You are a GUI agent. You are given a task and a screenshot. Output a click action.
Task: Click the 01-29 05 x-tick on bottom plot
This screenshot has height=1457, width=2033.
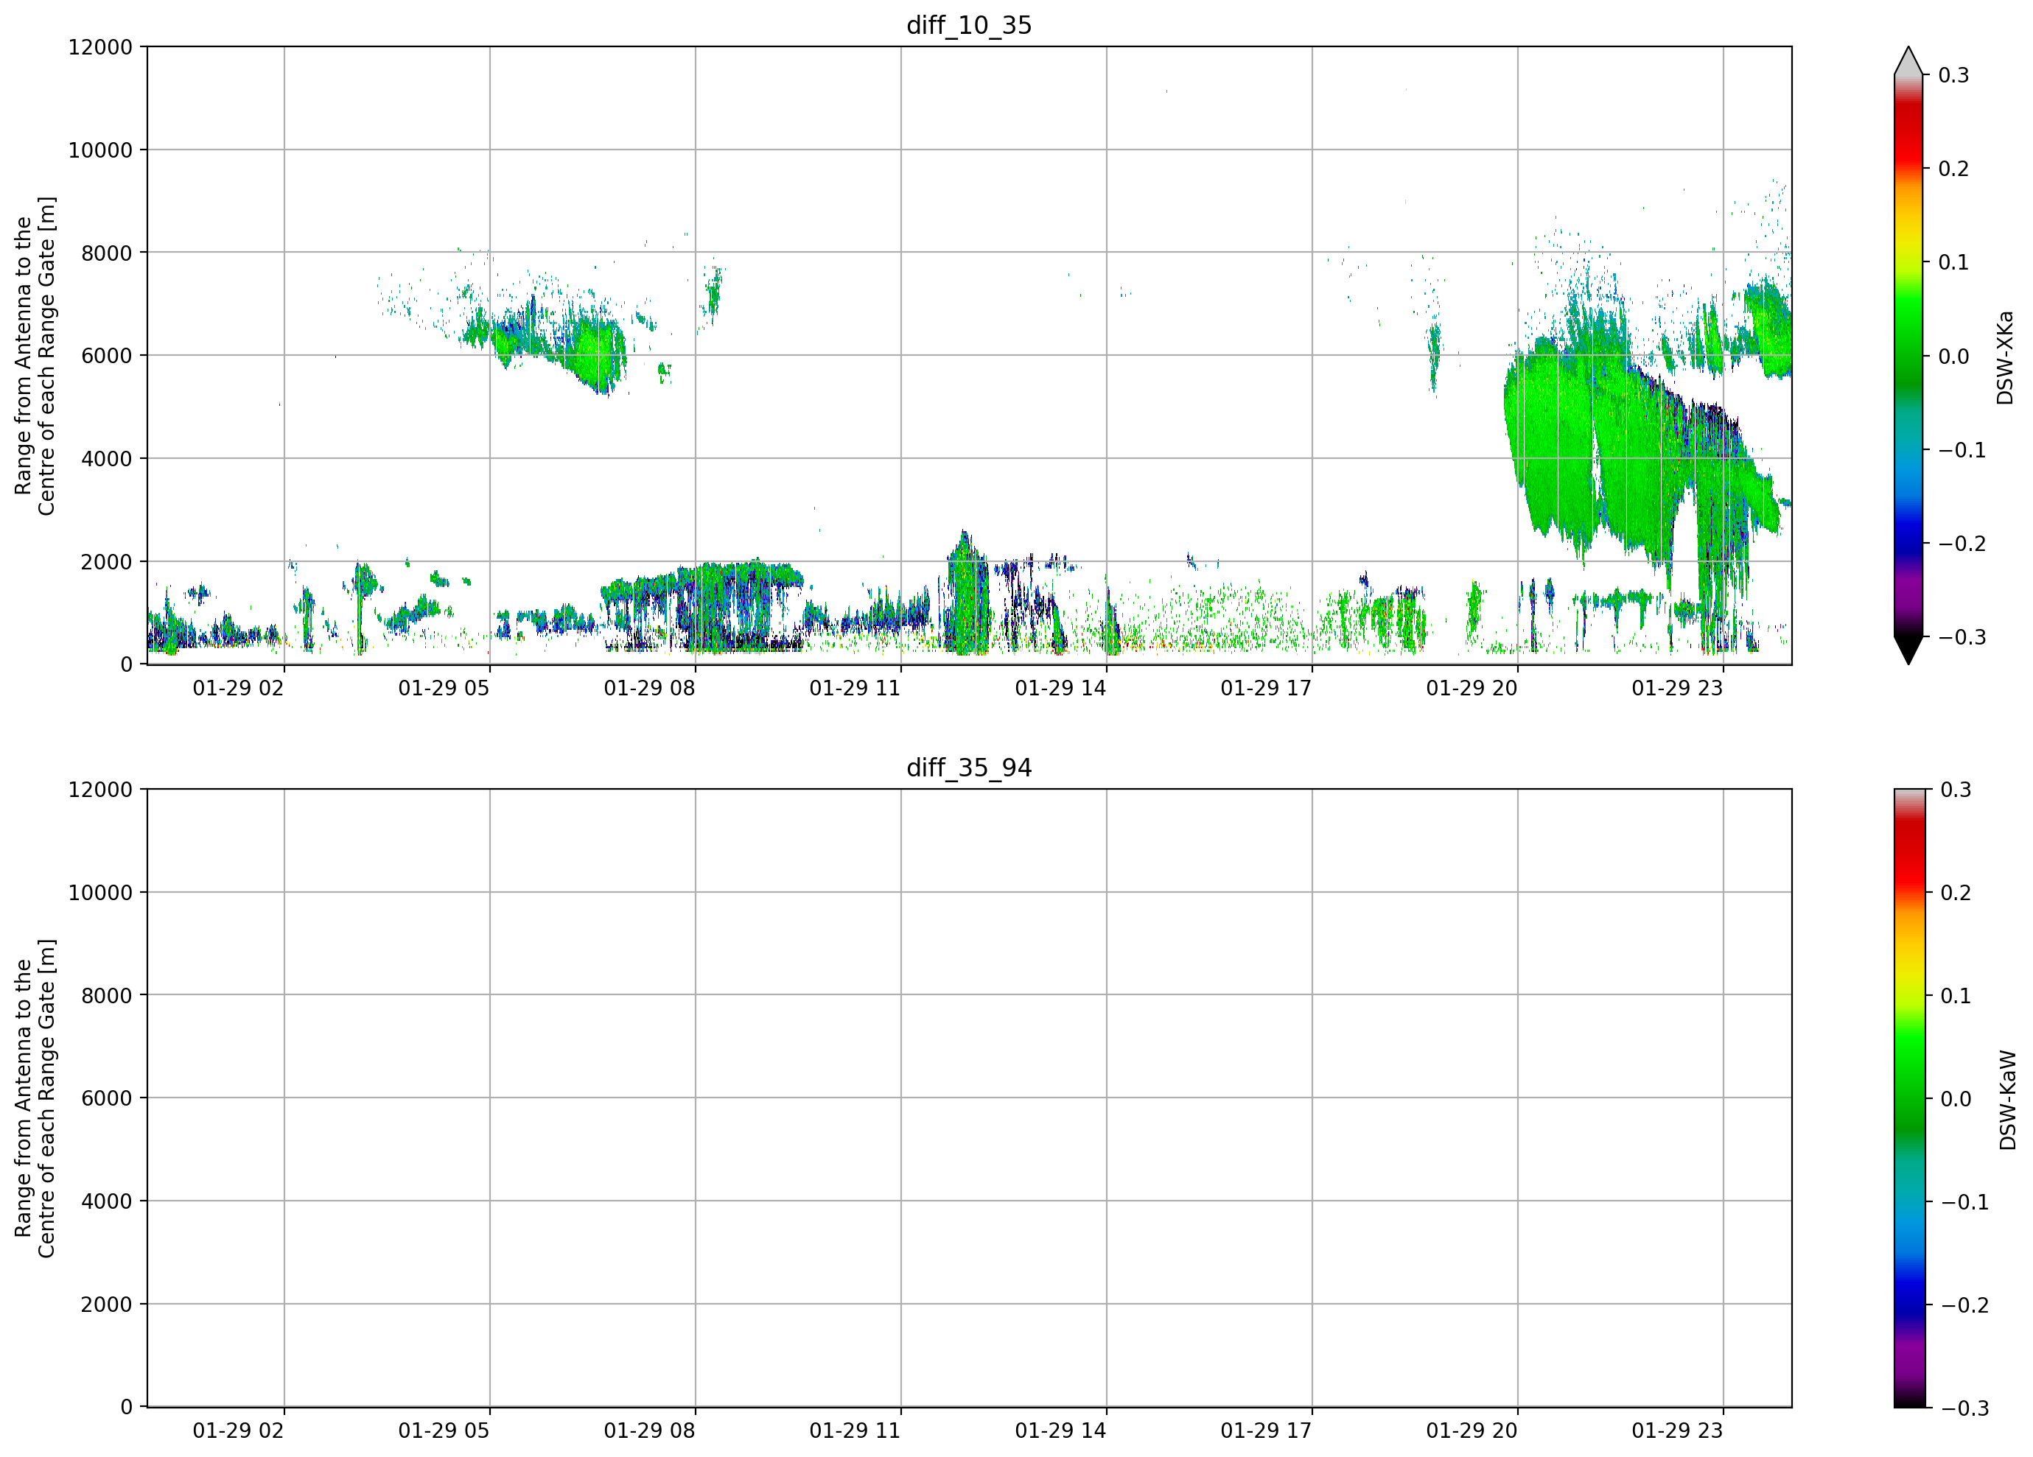click(x=444, y=1431)
